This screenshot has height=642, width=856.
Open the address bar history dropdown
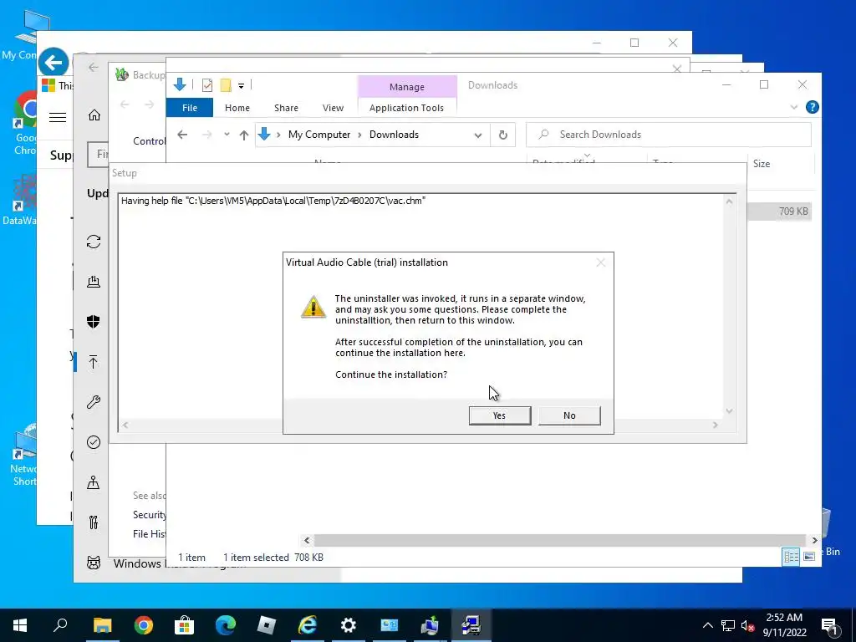click(477, 135)
